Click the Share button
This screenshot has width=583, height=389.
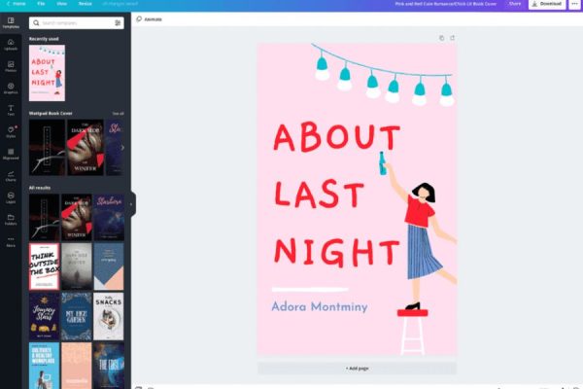point(514,4)
